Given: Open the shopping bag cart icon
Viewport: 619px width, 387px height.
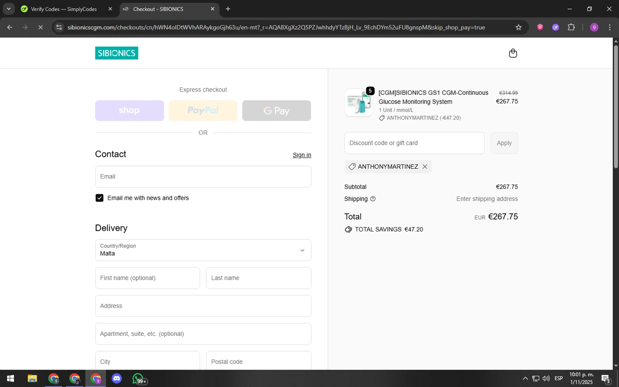Looking at the screenshot, I should (x=513, y=53).
